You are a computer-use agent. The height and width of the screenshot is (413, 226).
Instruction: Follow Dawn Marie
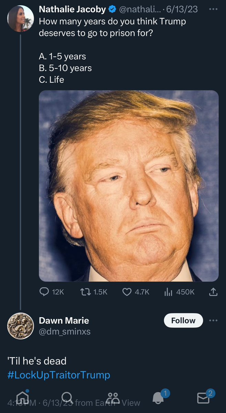183,320
